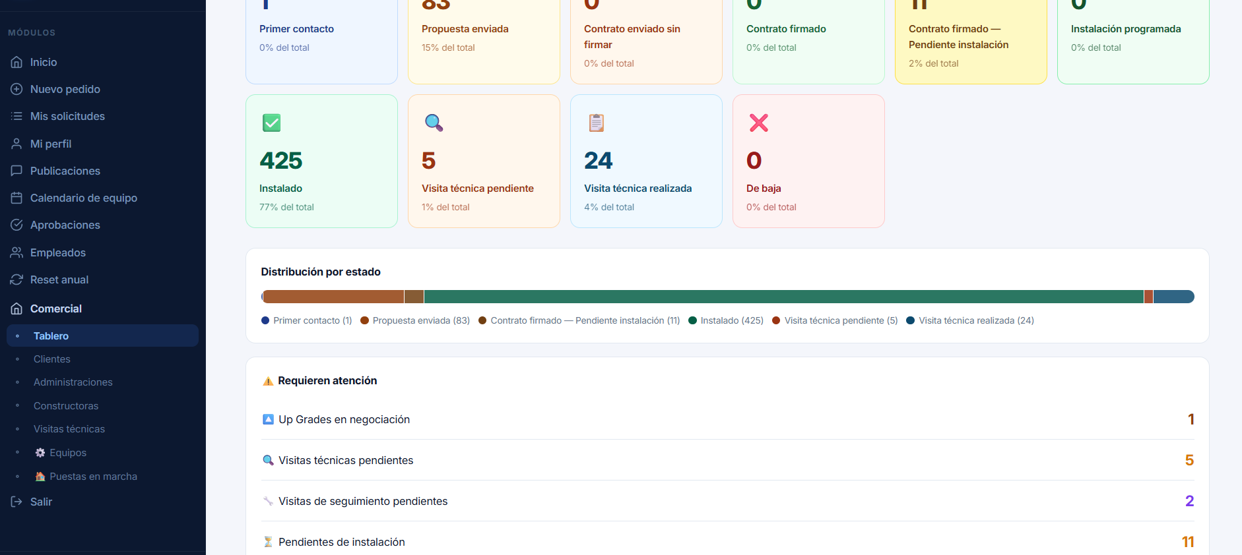Open Publicaciones section
Viewport: 1242px width, 555px height.
pyautogui.click(x=102, y=171)
